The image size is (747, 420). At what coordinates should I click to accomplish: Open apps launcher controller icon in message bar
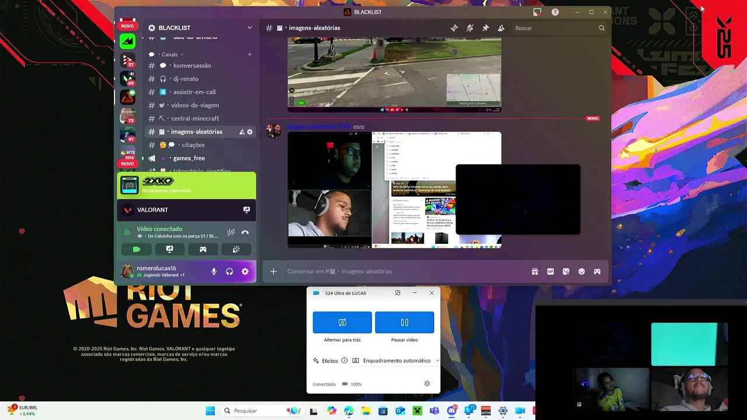click(x=597, y=271)
